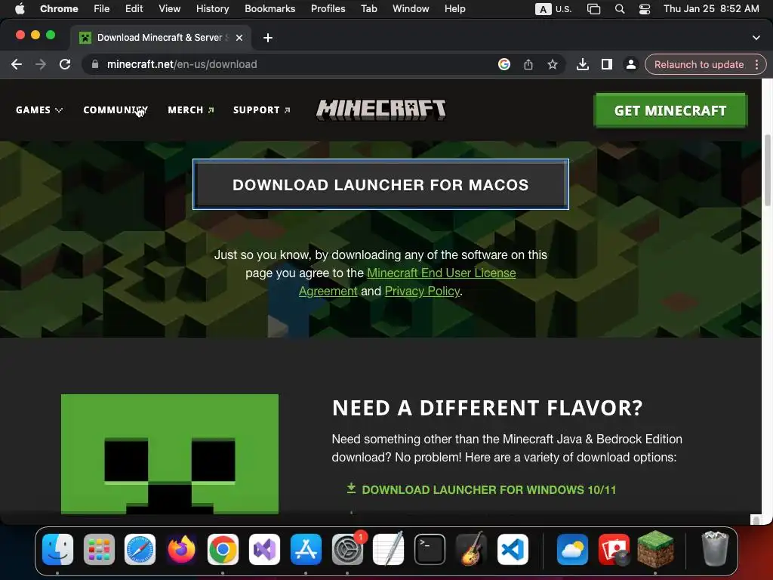Open Minecraft grass block Dock icon
The height and width of the screenshot is (580, 773).
tap(655, 549)
